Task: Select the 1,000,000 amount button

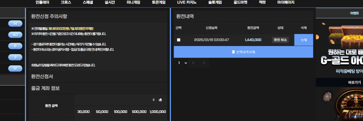Action: coord(157,111)
